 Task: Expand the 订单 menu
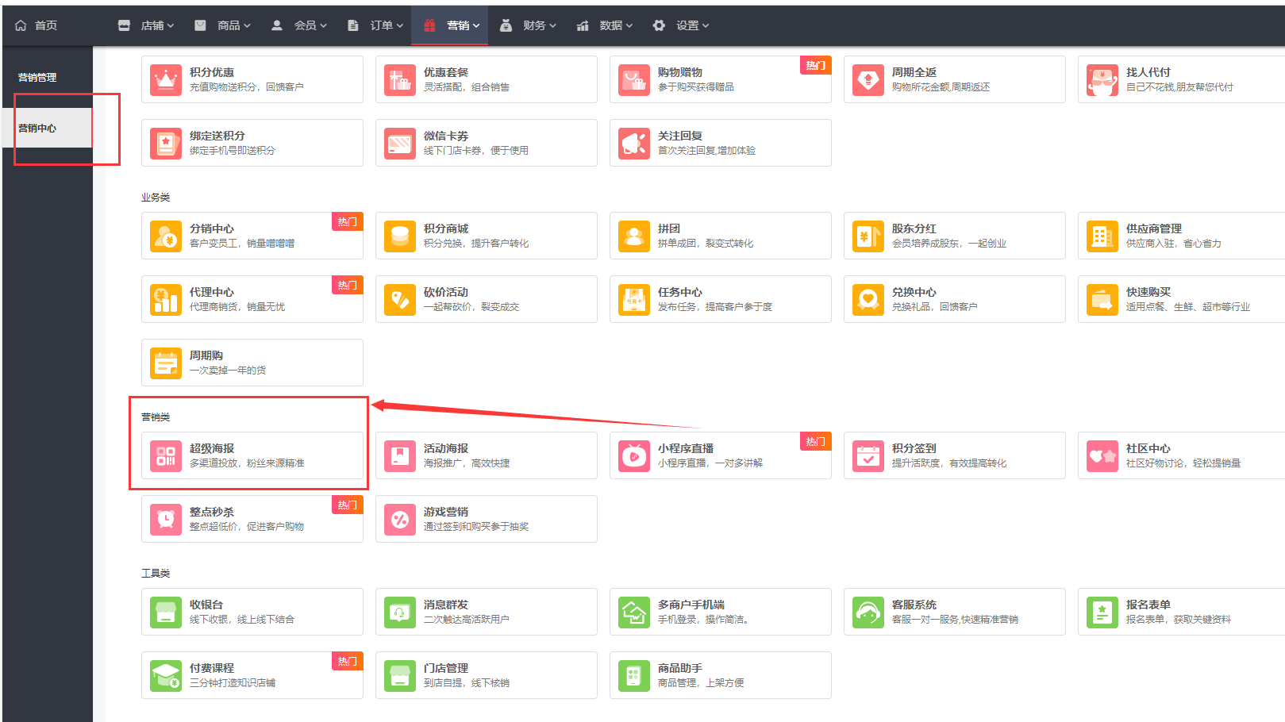click(375, 25)
